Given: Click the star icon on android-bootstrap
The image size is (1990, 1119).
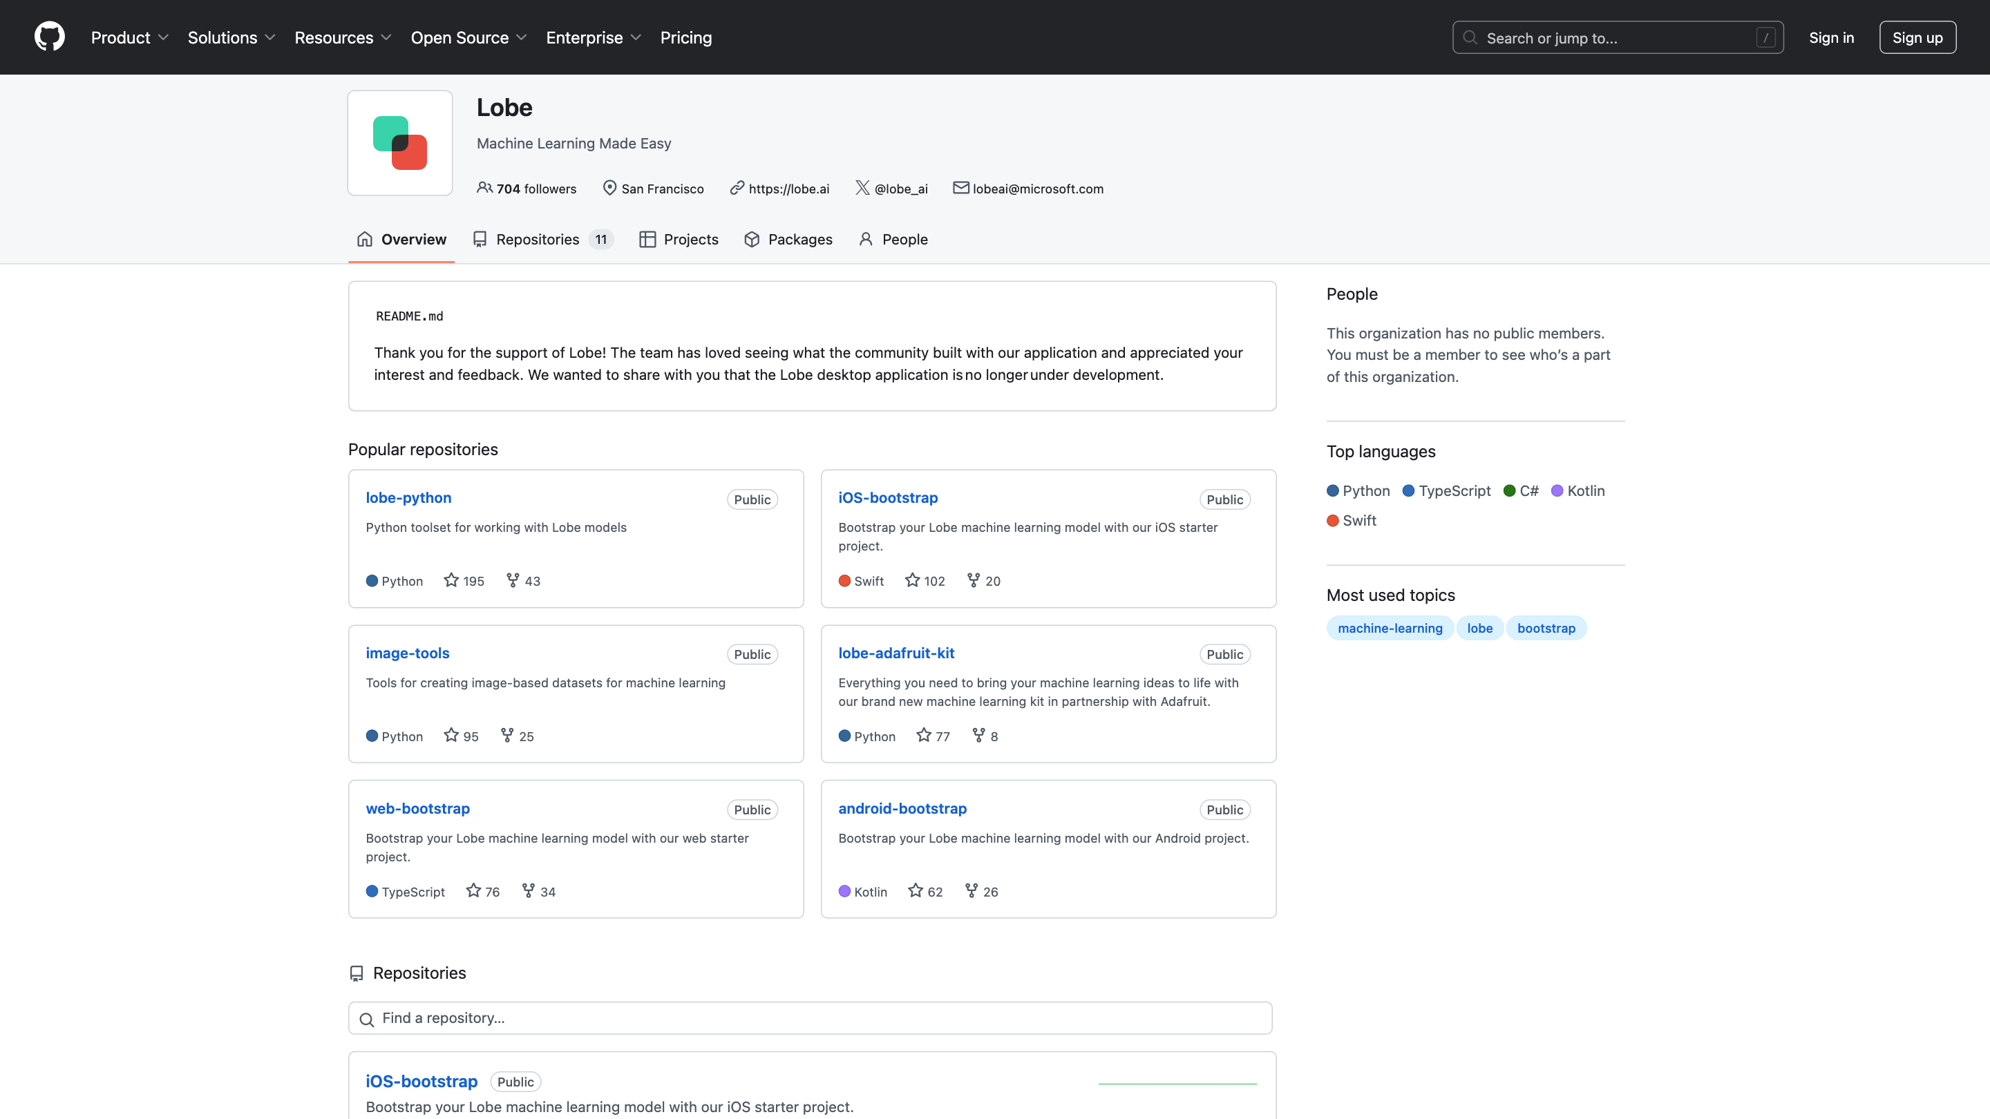Looking at the screenshot, I should (916, 890).
